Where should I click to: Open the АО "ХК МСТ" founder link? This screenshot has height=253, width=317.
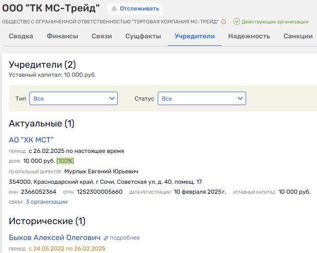point(31,140)
